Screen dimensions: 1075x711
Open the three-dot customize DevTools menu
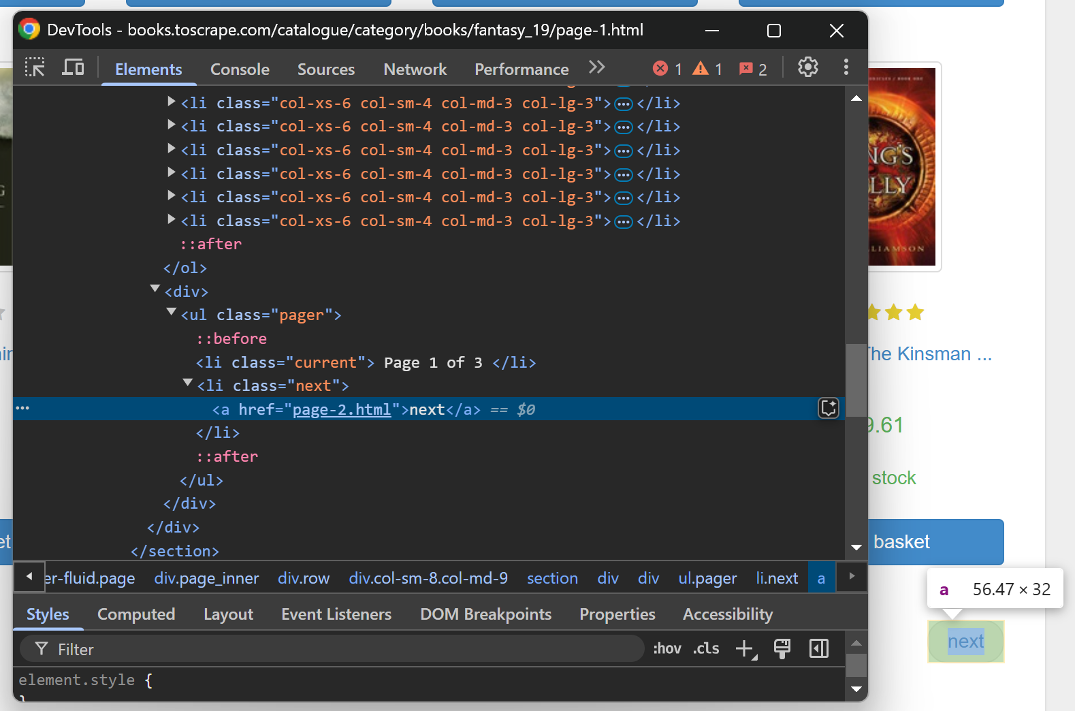[846, 67]
